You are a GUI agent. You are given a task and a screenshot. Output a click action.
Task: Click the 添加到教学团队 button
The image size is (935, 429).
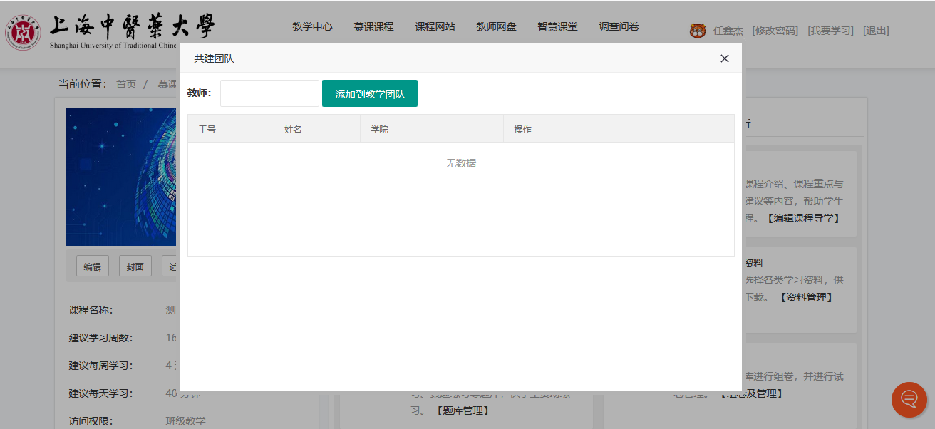(x=369, y=93)
